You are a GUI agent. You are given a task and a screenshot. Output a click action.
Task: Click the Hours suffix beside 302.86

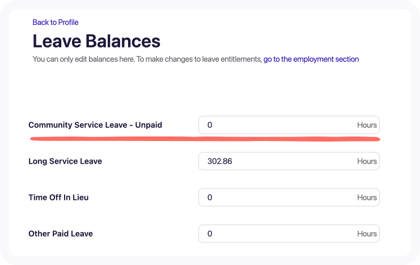click(x=367, y=161)
